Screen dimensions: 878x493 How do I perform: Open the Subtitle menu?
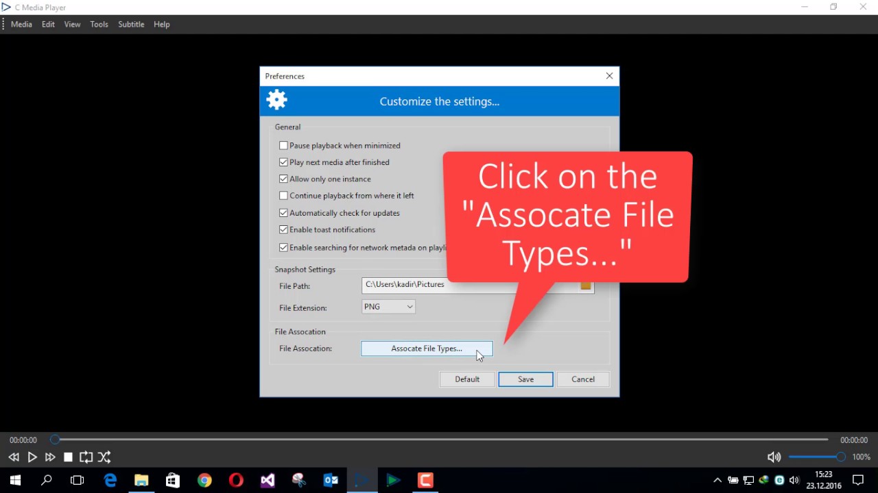click(131, 24)
